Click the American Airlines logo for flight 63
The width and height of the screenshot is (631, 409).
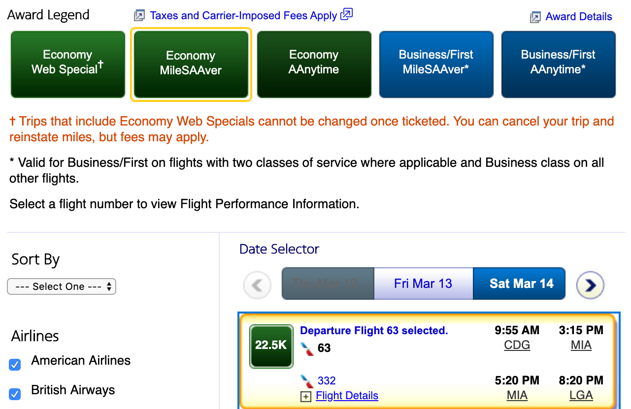pyautogui.click(x=307, y=348)
